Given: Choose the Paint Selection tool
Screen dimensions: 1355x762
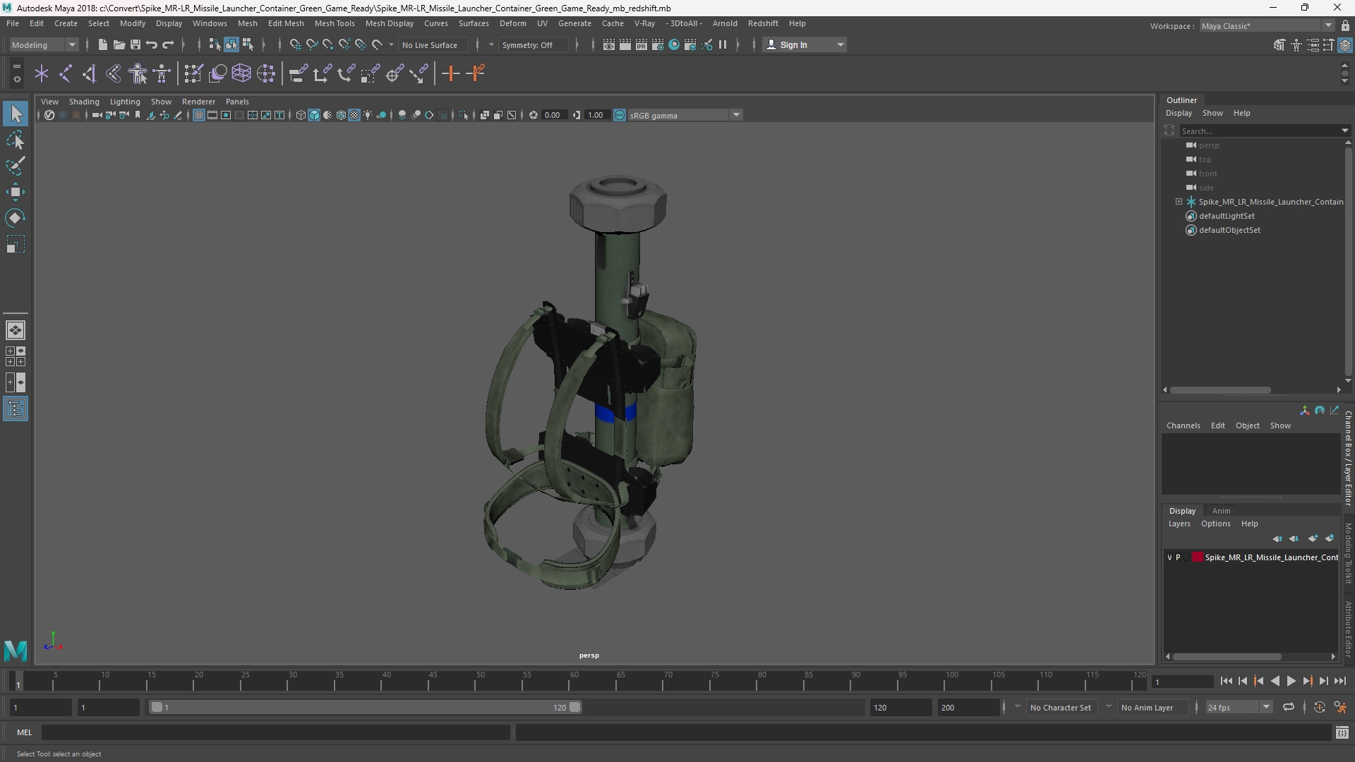Looking at the screenshot, I should 16,166.
